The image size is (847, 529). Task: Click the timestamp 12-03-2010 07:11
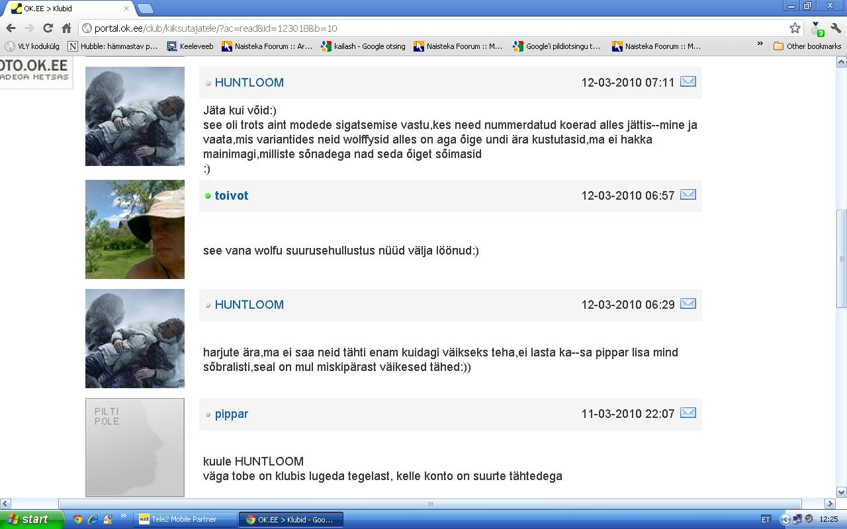coord(628,83)
